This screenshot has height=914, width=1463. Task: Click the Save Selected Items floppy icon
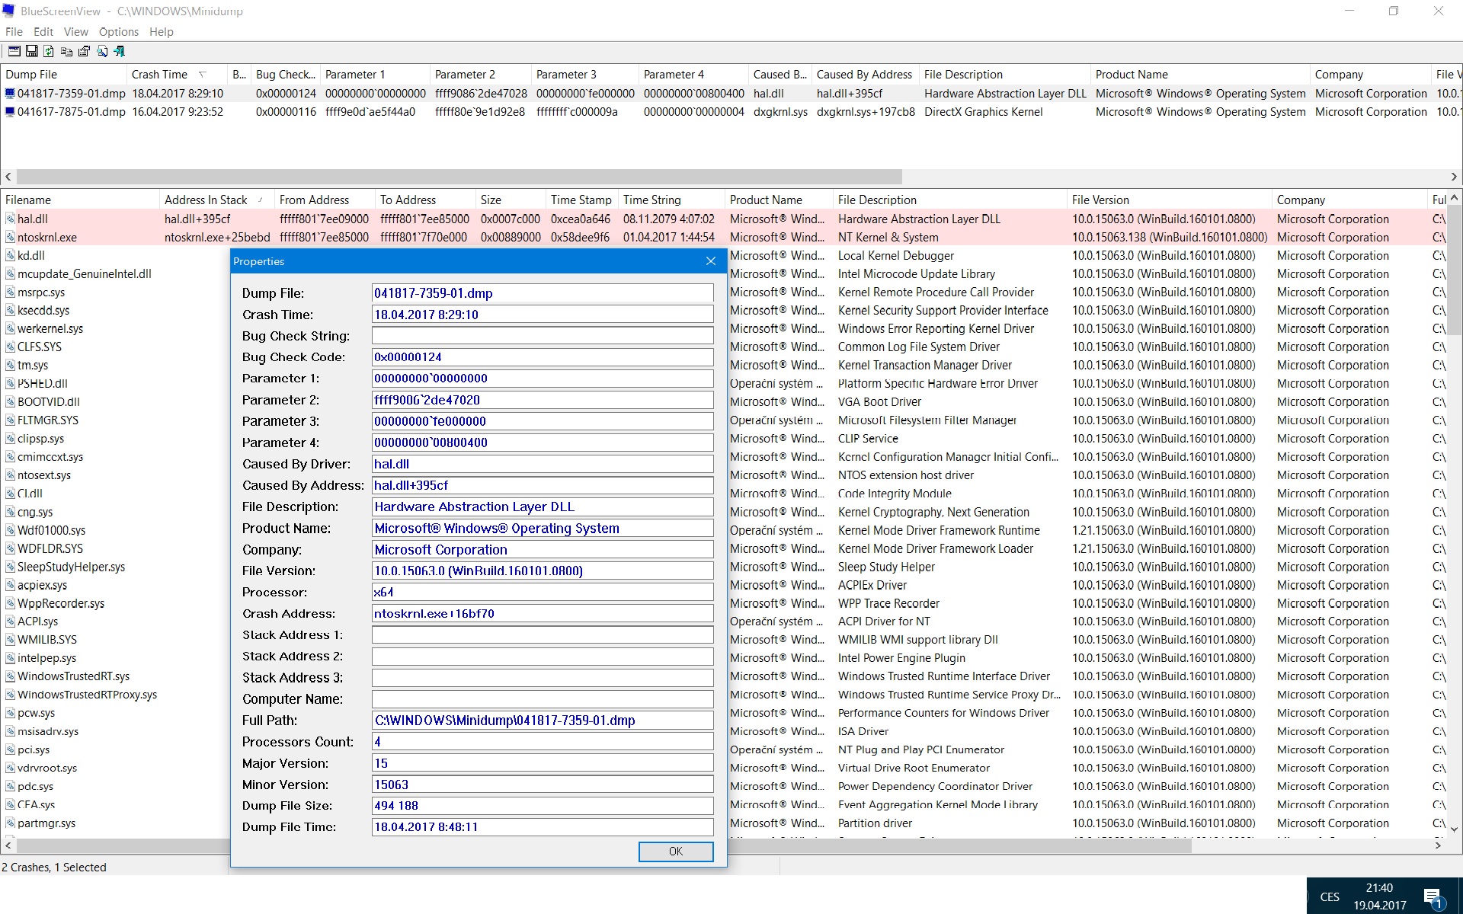coord(31,51)
